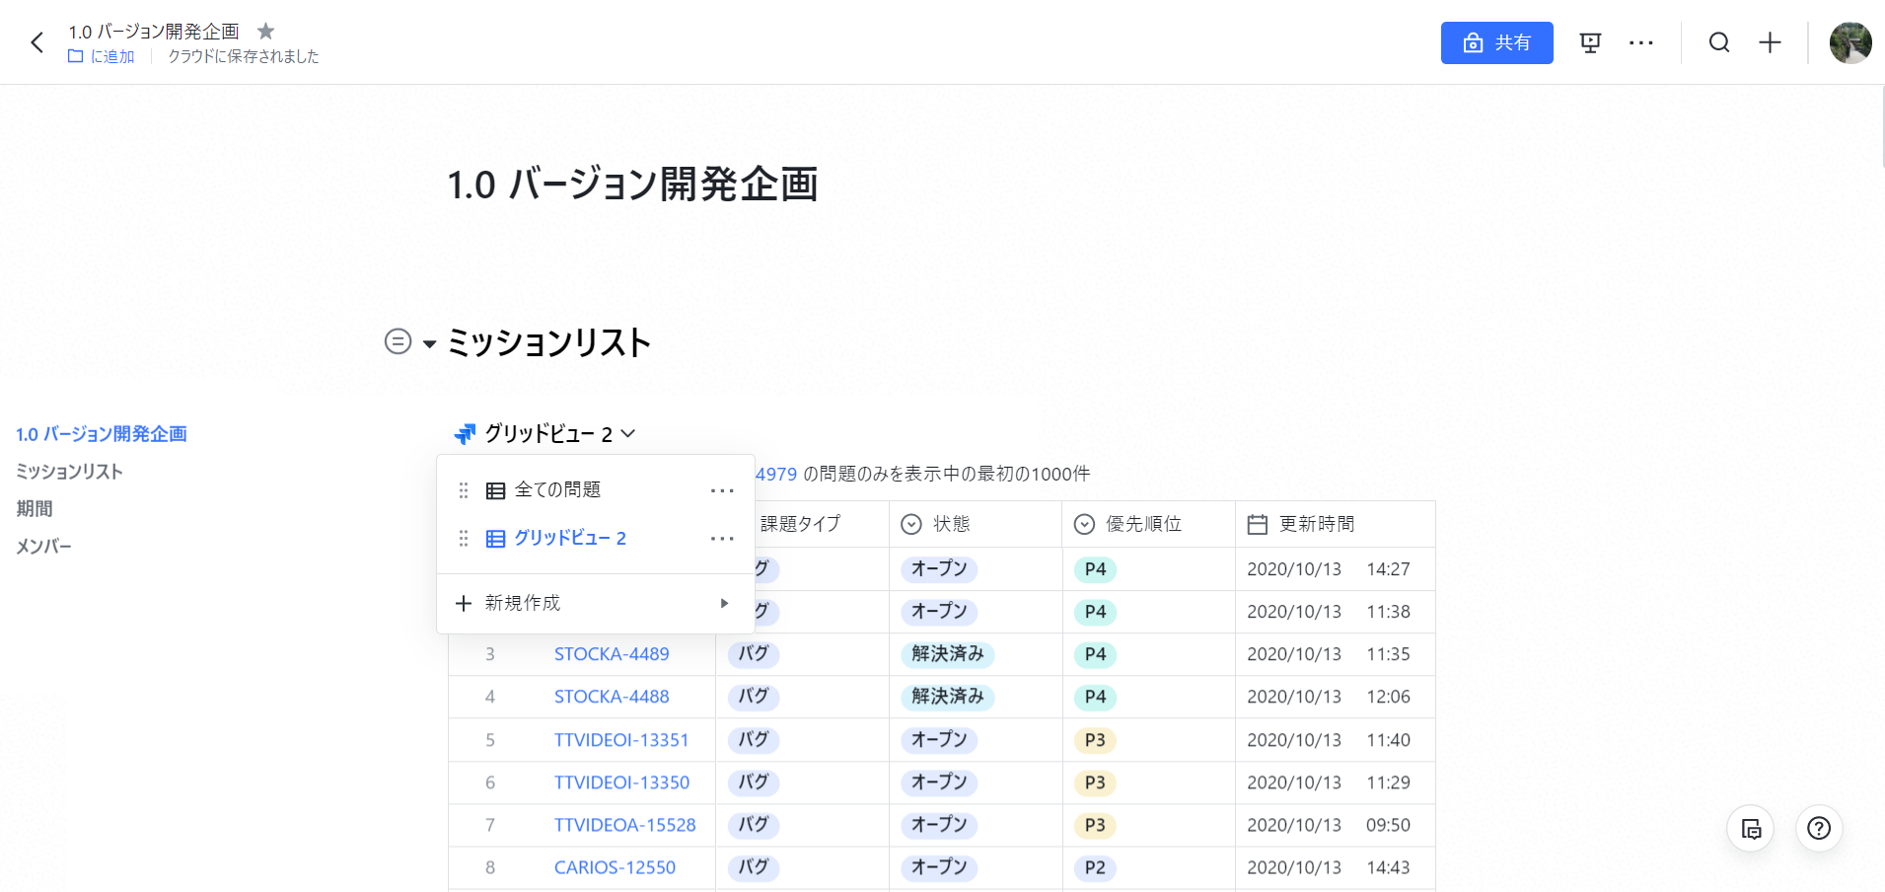
Task: Click the search magnifier icon
Action: (x=1719, y=42)
